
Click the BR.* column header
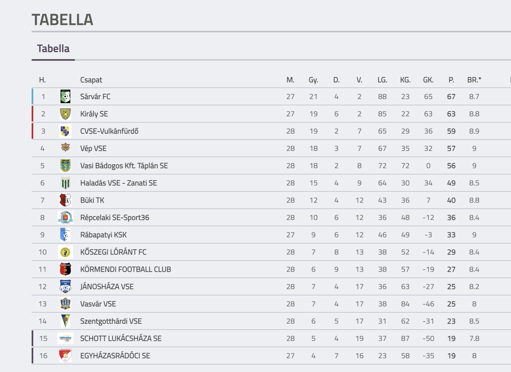[x=474, y=80]
